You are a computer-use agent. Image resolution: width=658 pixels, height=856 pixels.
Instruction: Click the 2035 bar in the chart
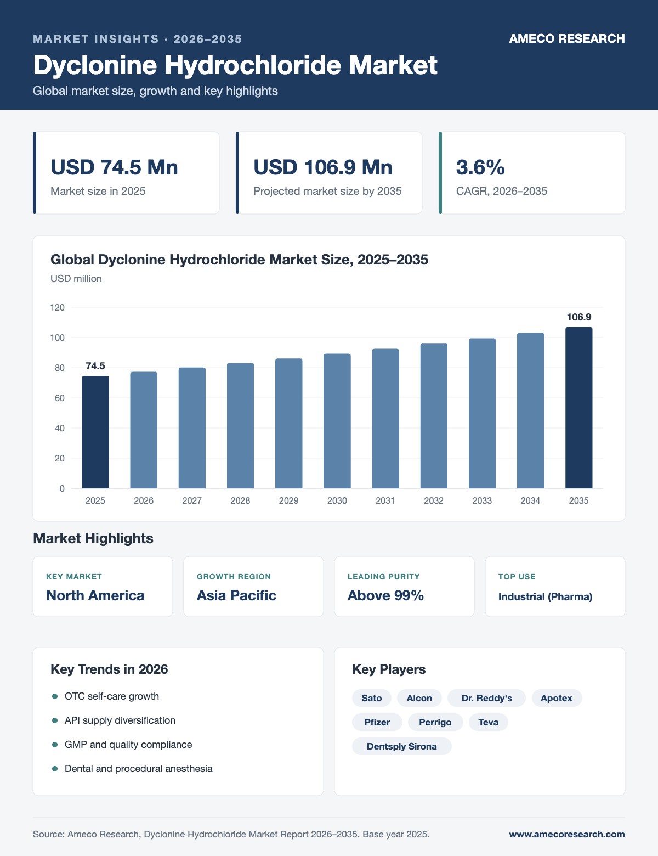579,408
